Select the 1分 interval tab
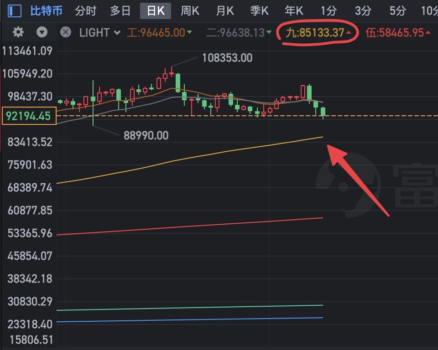Screen dimensions: 438x350 [328, 11]
